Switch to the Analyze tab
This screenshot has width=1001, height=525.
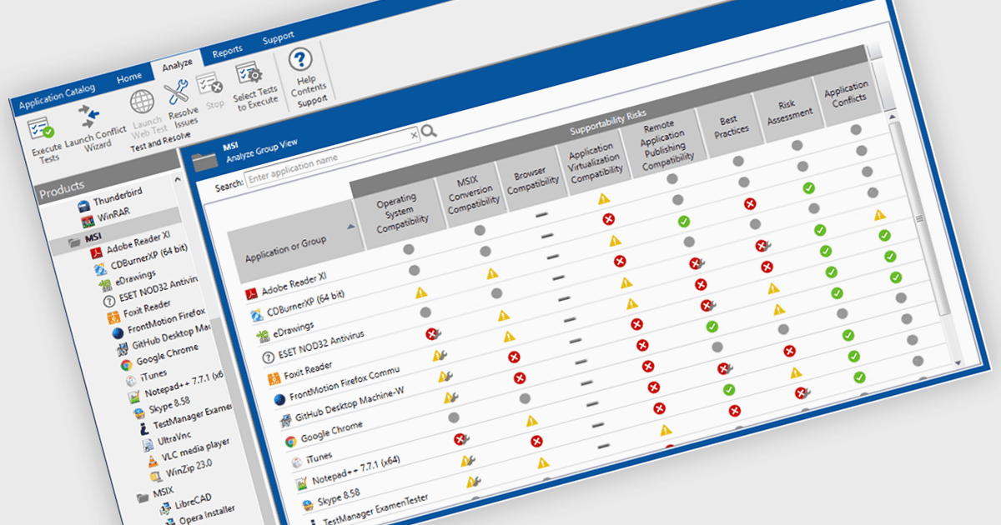click(x=177, y=64)
